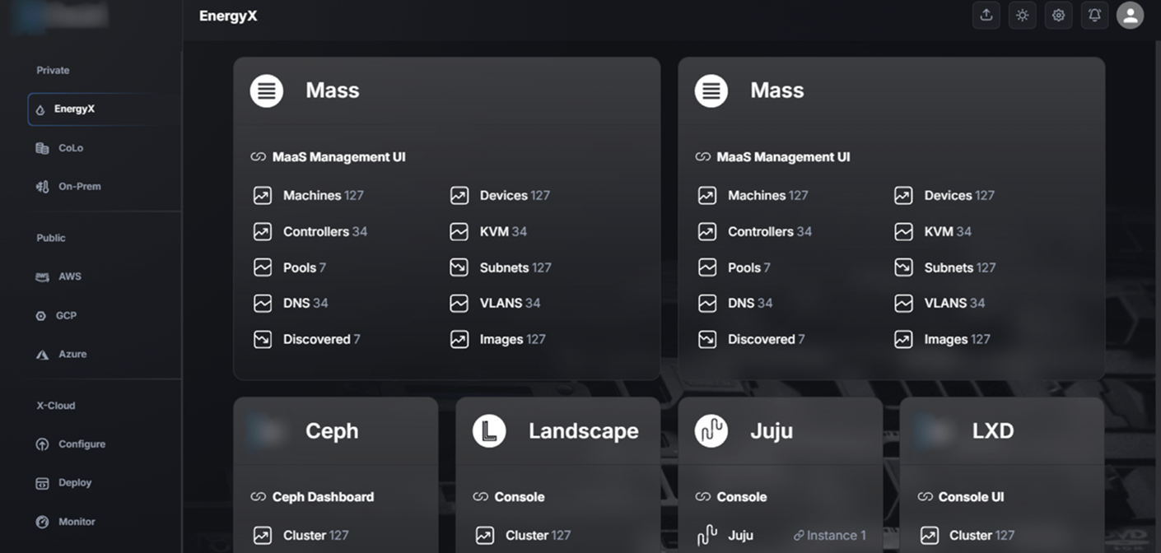Click "KVM 34" in the second Mass card

(x=948, y=232)
